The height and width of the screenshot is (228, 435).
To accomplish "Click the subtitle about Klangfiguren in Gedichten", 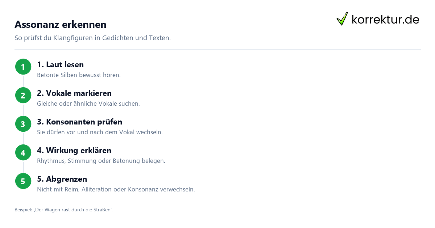I will [x=92, y=38].
